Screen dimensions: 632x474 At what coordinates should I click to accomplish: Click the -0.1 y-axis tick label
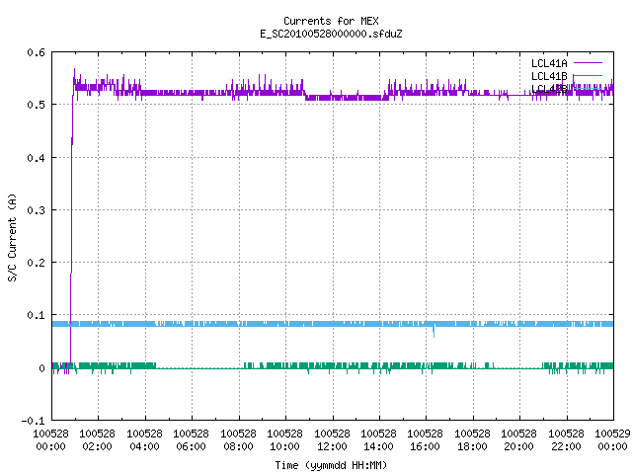click(x=33, y=421)
